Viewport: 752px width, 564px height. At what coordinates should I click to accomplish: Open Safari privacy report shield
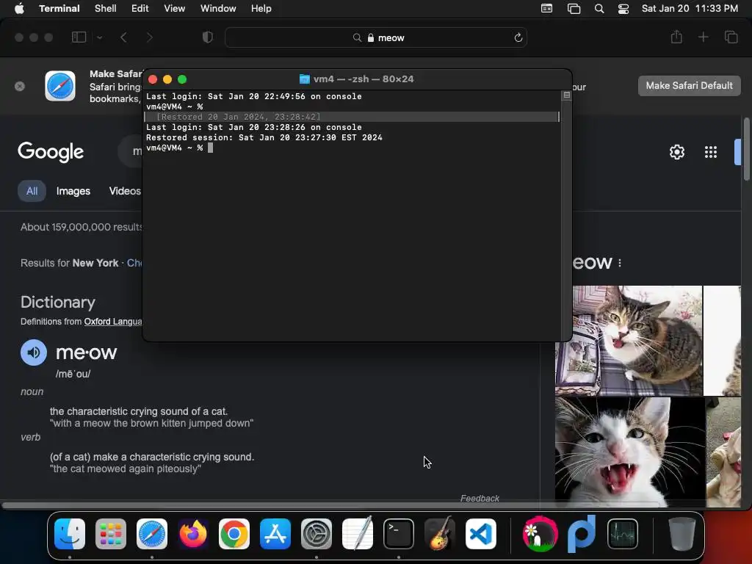click(208, 37)
